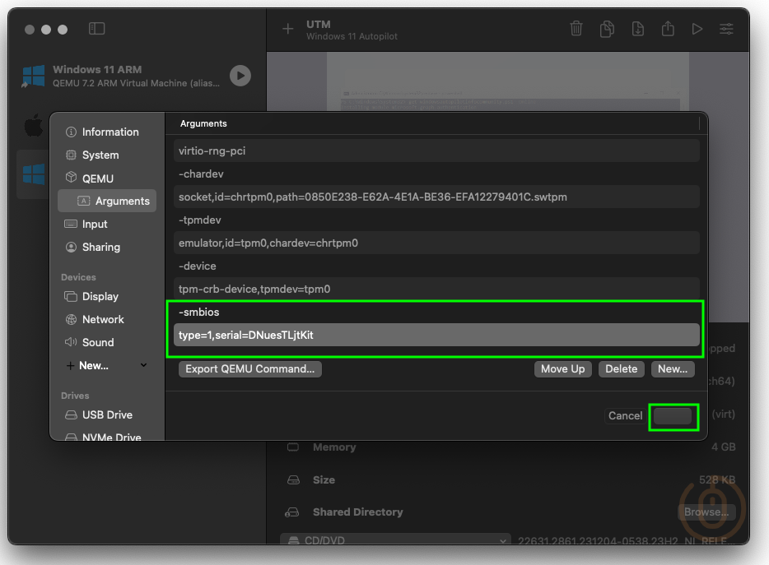Select the Sharing settings section
The height and width of the screenshot is (565, 769).
point(103,247)
